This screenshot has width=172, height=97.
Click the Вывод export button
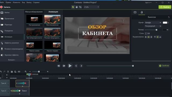(x=165, y=7)
